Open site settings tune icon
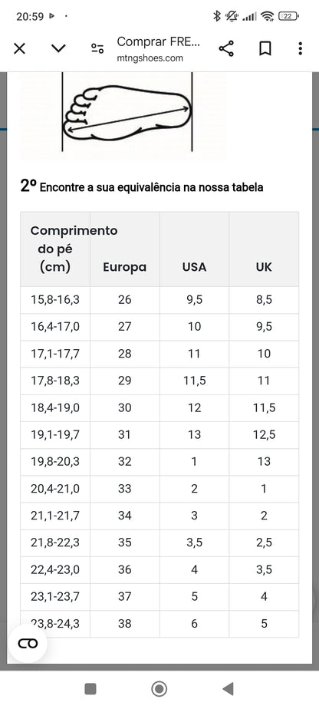This screenshot has height=709, width=319. pos(97,48)
